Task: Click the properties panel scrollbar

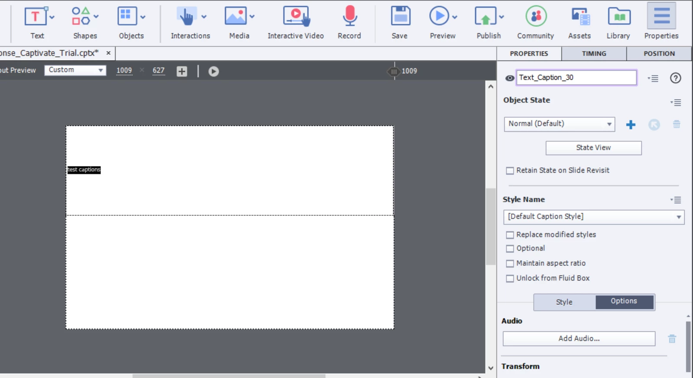Action: [688, 346]
